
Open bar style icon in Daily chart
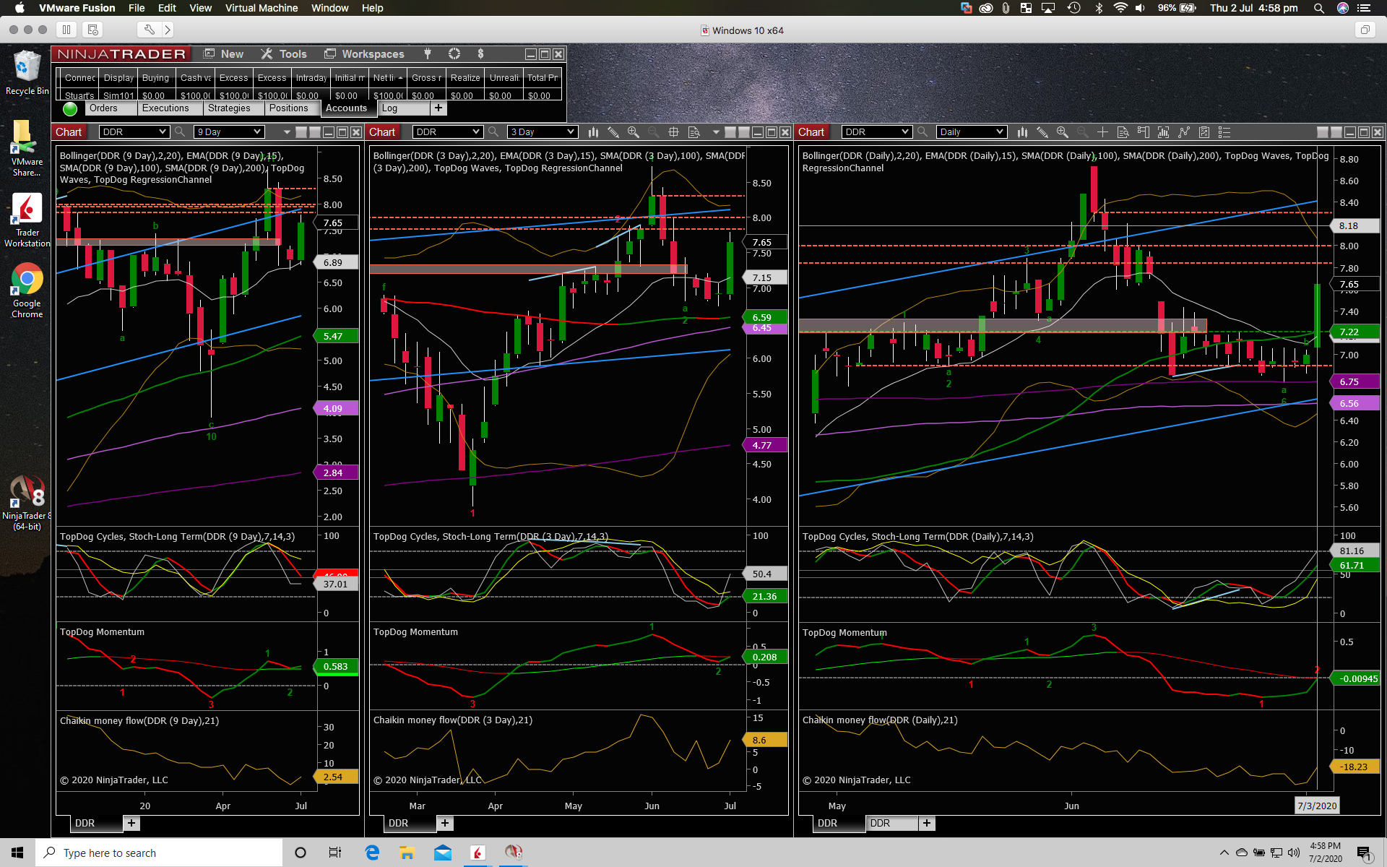pyautogui.click(x=1022, y=132)
